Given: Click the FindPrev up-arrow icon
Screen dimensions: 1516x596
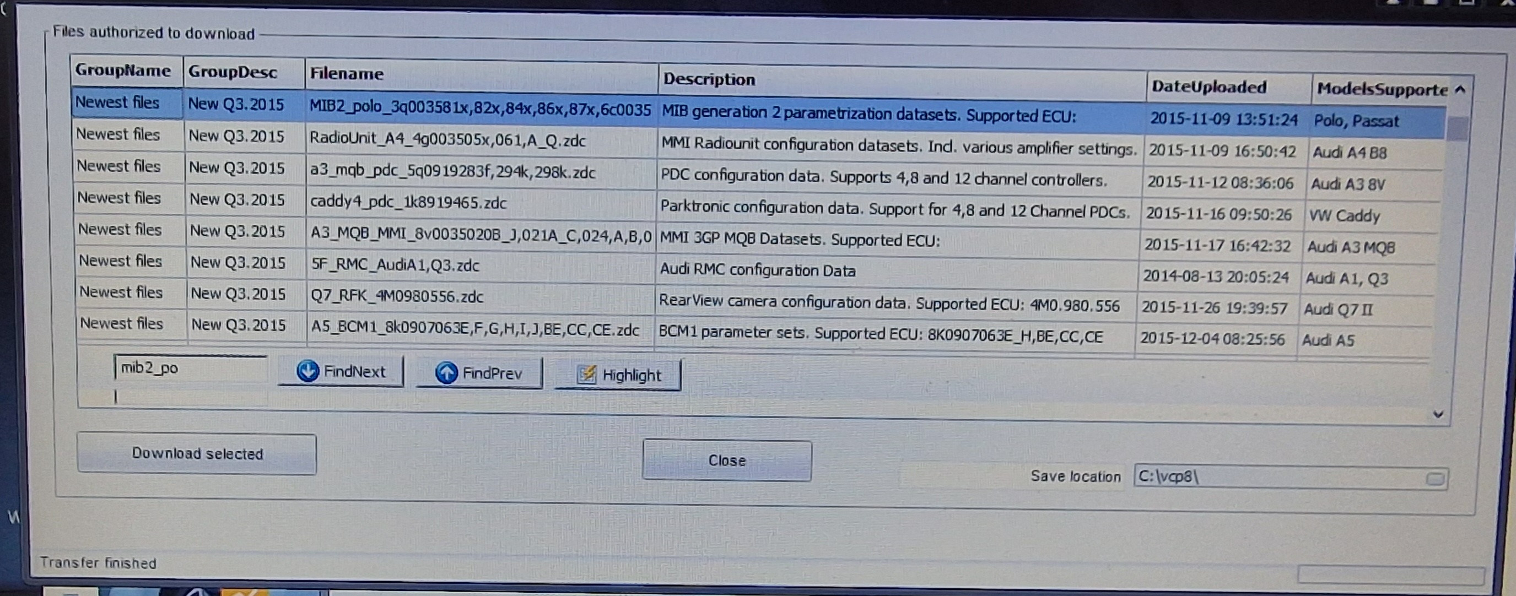Looking at the screenshot, I should point(446,373).
